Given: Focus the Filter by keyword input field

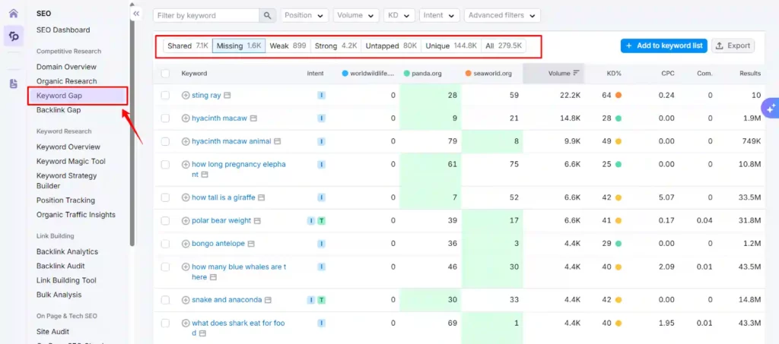Looking at the screenshot, I should point(206,15).
